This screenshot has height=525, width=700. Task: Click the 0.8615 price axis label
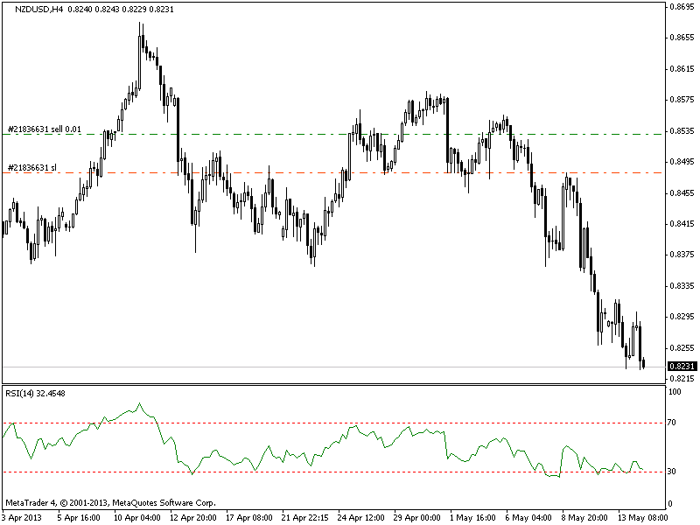(x=682, y=69)
